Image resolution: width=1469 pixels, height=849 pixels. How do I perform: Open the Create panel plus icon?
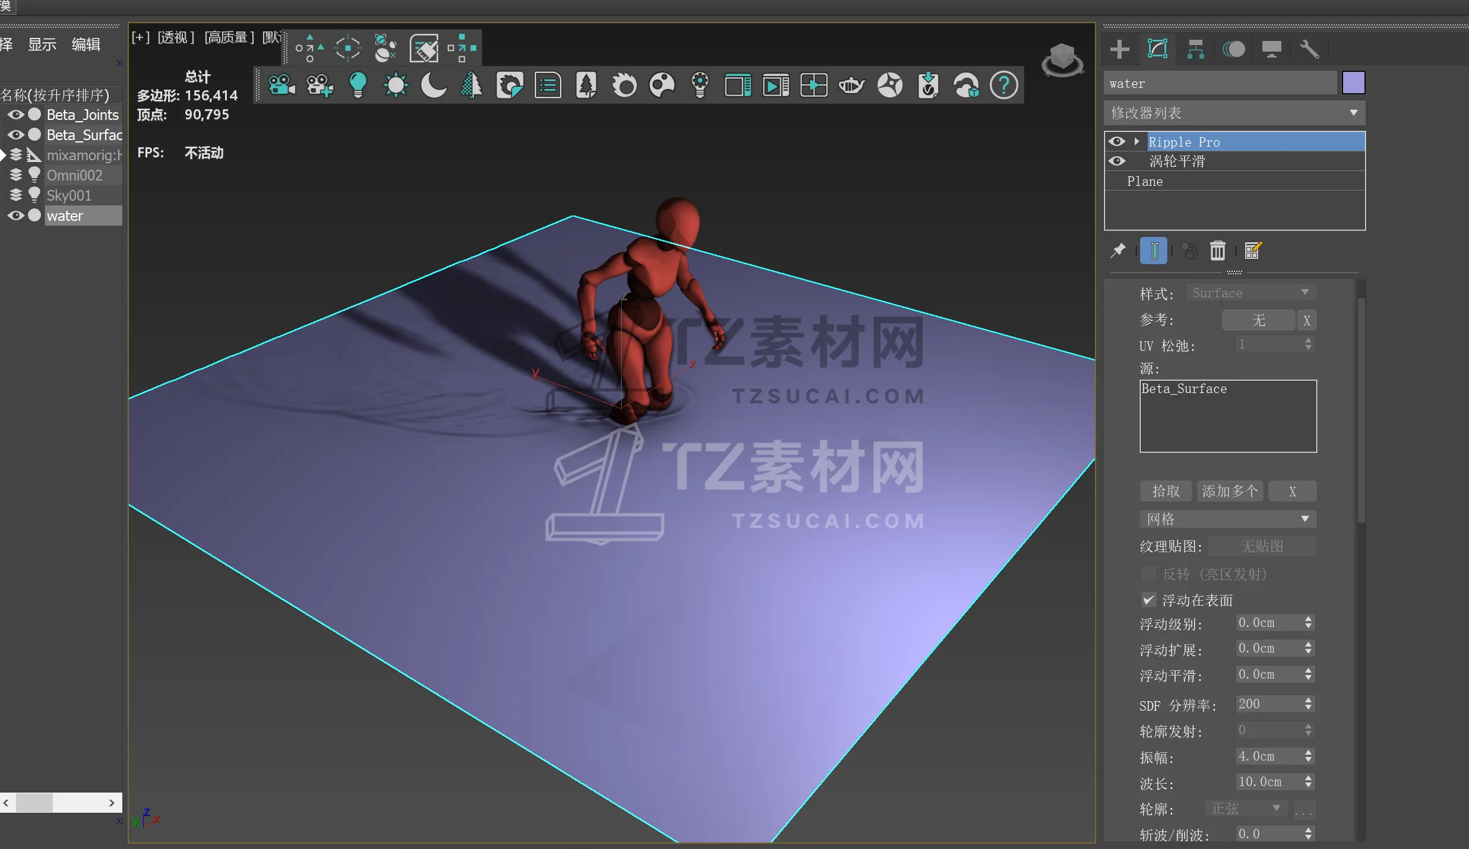[x=1119, y=49]
